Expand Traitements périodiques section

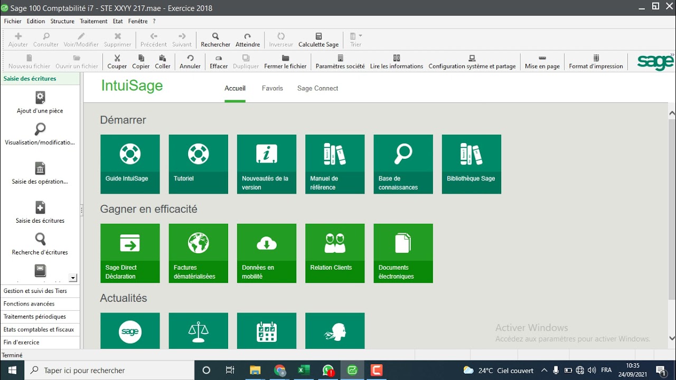41,317
